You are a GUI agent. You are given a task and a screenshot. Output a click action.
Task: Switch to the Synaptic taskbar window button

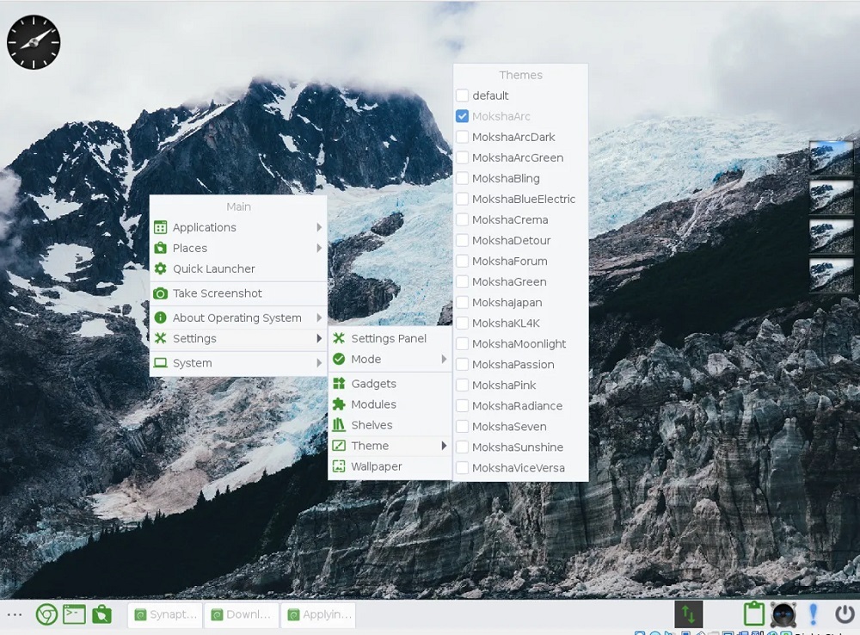click(x=166, y=614)
